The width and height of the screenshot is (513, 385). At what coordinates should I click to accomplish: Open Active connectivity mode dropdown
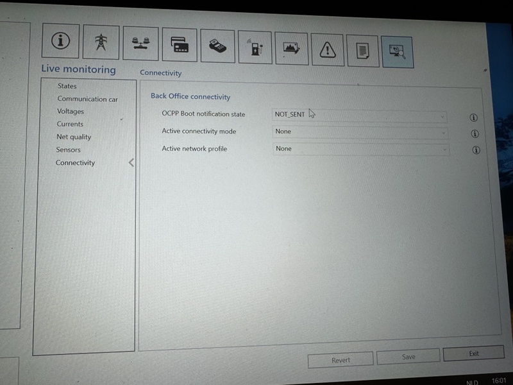coord(360,132)
